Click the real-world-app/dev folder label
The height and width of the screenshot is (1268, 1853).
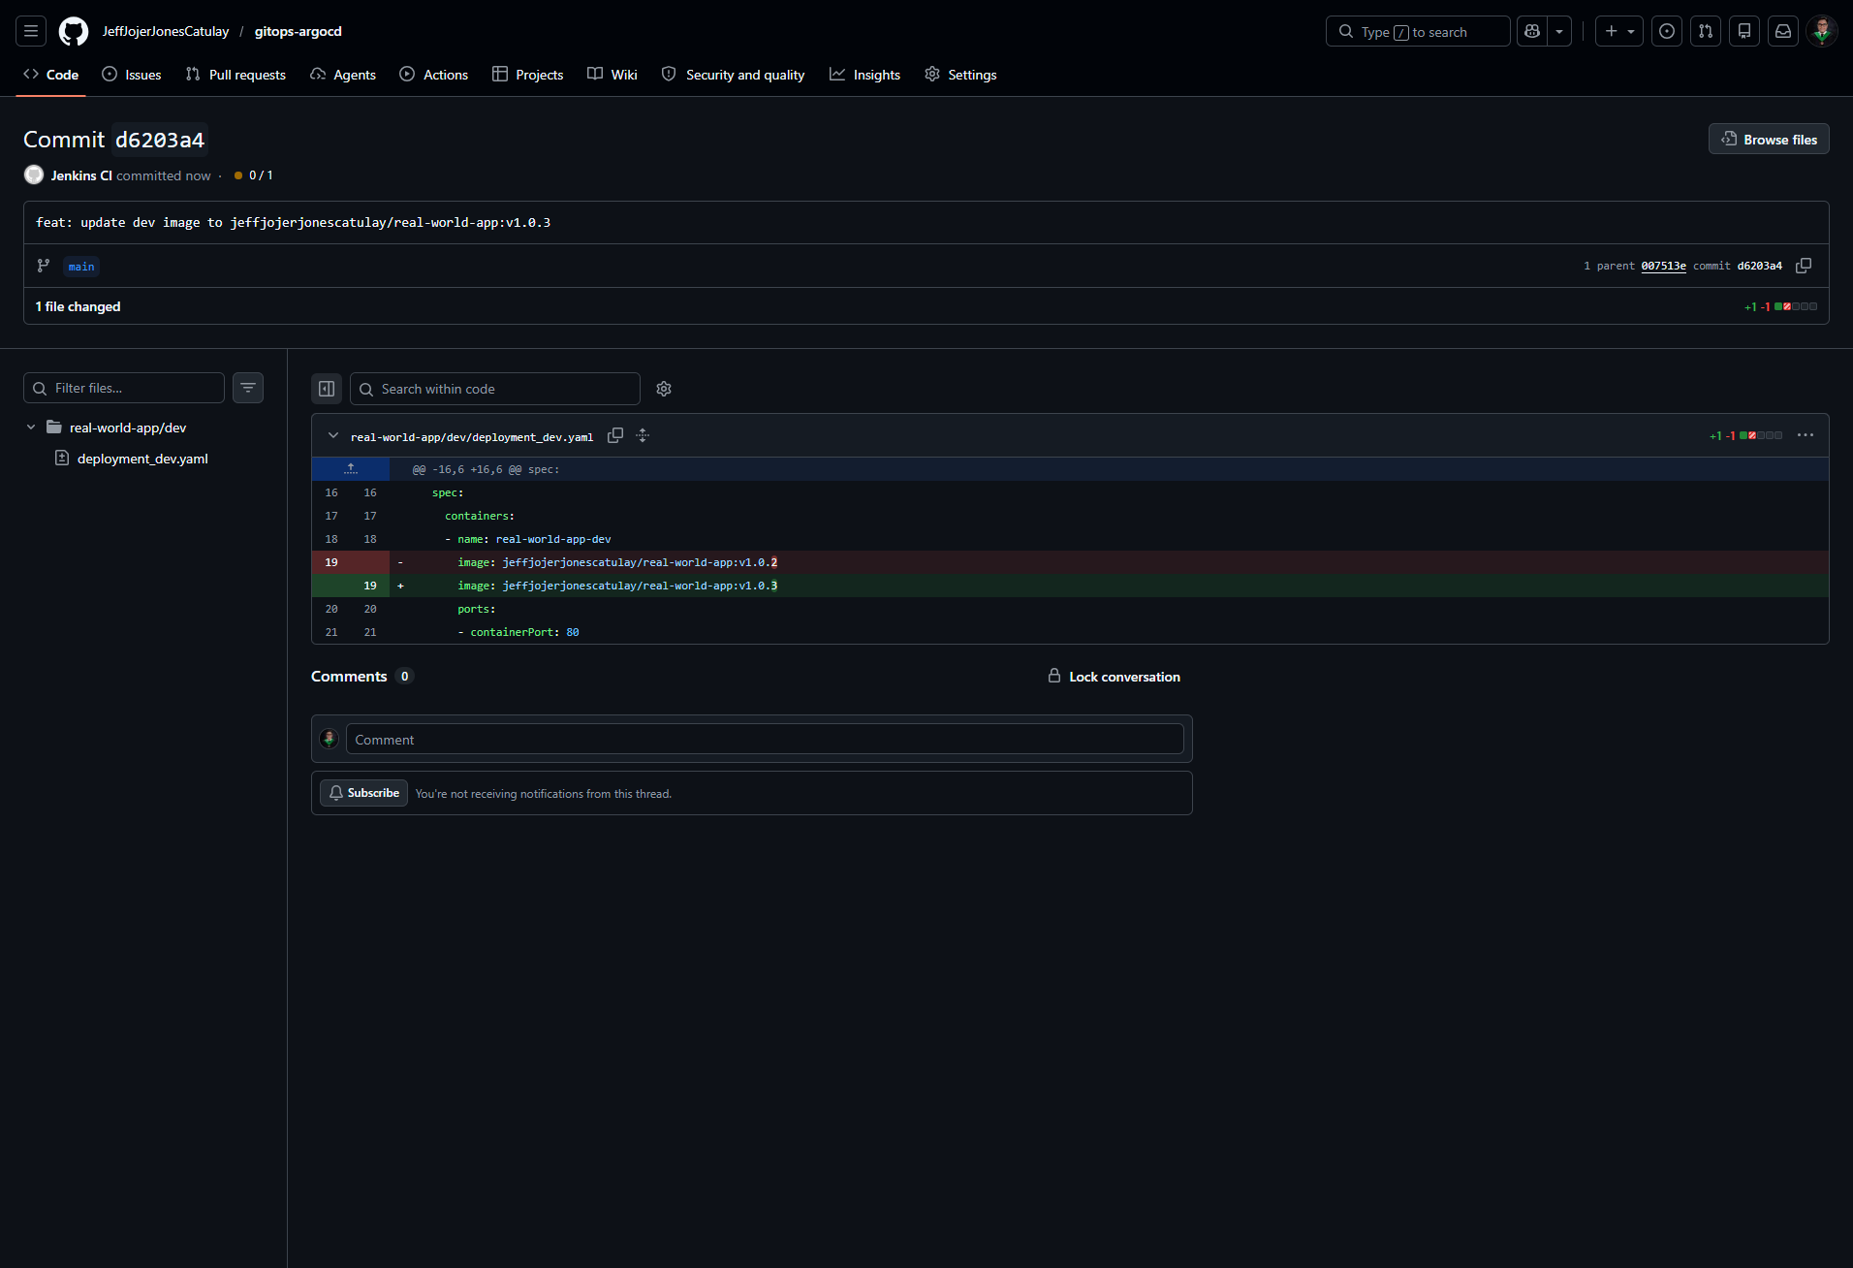(x=128, y=428)
